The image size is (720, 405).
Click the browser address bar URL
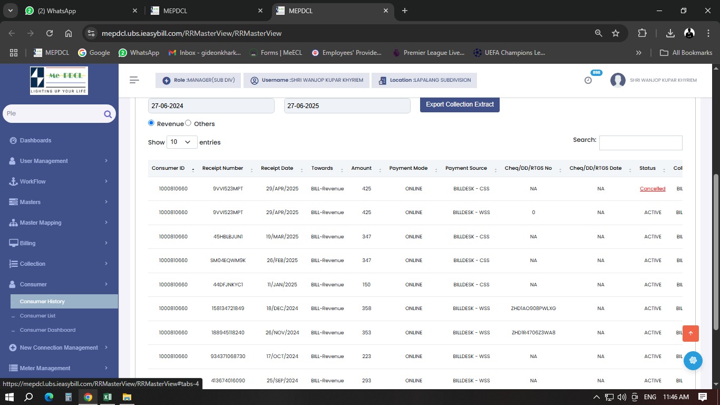pyautogui.click(x=191, y=33)
